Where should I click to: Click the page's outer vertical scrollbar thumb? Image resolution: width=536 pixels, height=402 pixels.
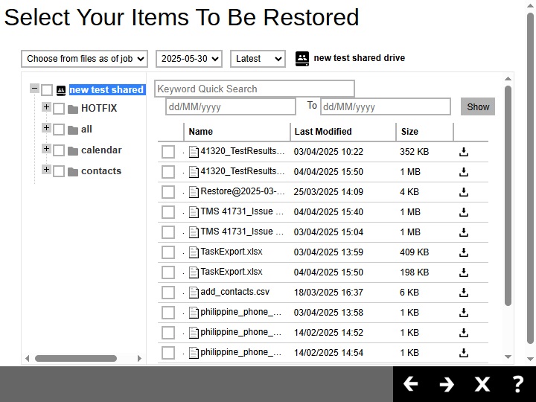531,178
